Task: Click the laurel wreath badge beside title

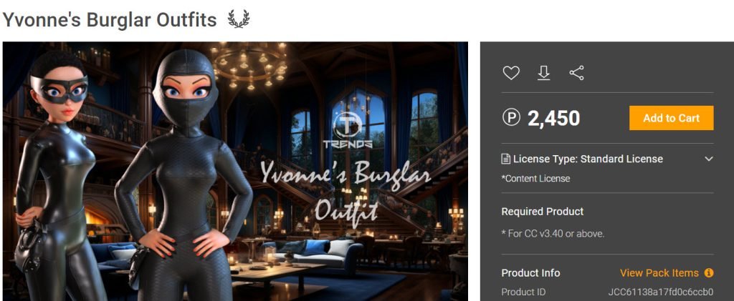Action: point(238,19)
